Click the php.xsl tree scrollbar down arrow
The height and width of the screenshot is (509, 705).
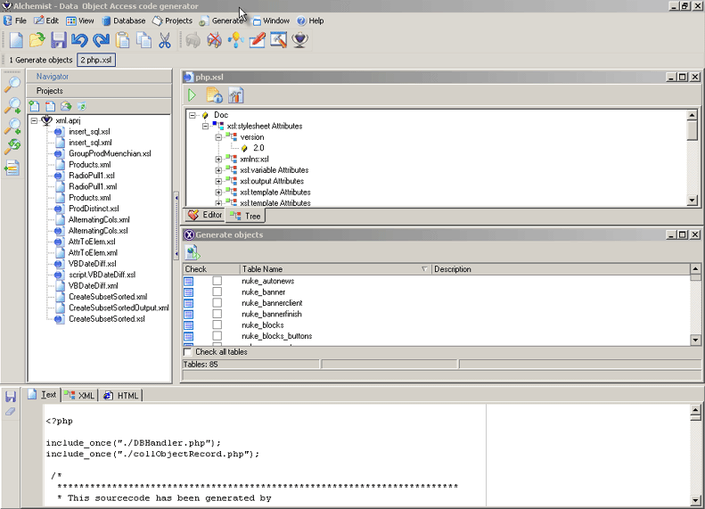(693, 200)
